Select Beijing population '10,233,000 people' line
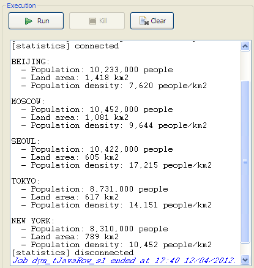The image size is (254, 268). click(97, 70)
